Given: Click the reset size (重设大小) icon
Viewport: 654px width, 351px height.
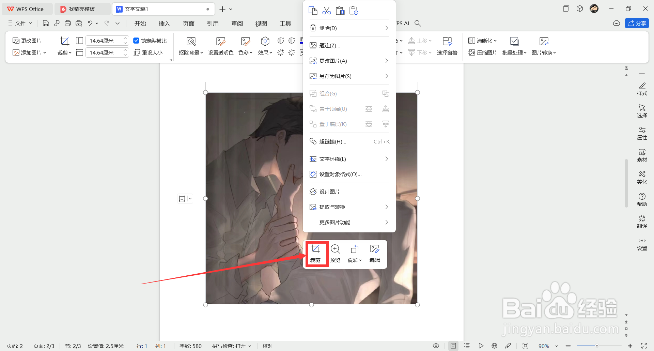Looking at the screenshot, I should [x=137, y=52].
